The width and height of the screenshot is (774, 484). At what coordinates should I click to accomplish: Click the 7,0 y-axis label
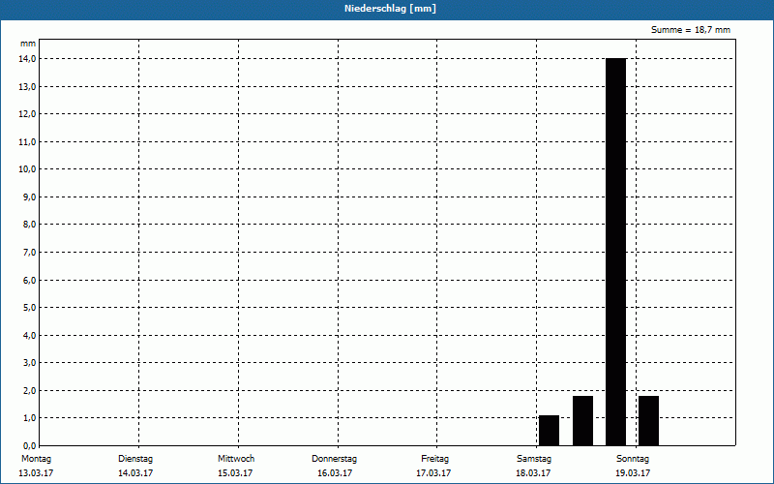pos(30,253)
